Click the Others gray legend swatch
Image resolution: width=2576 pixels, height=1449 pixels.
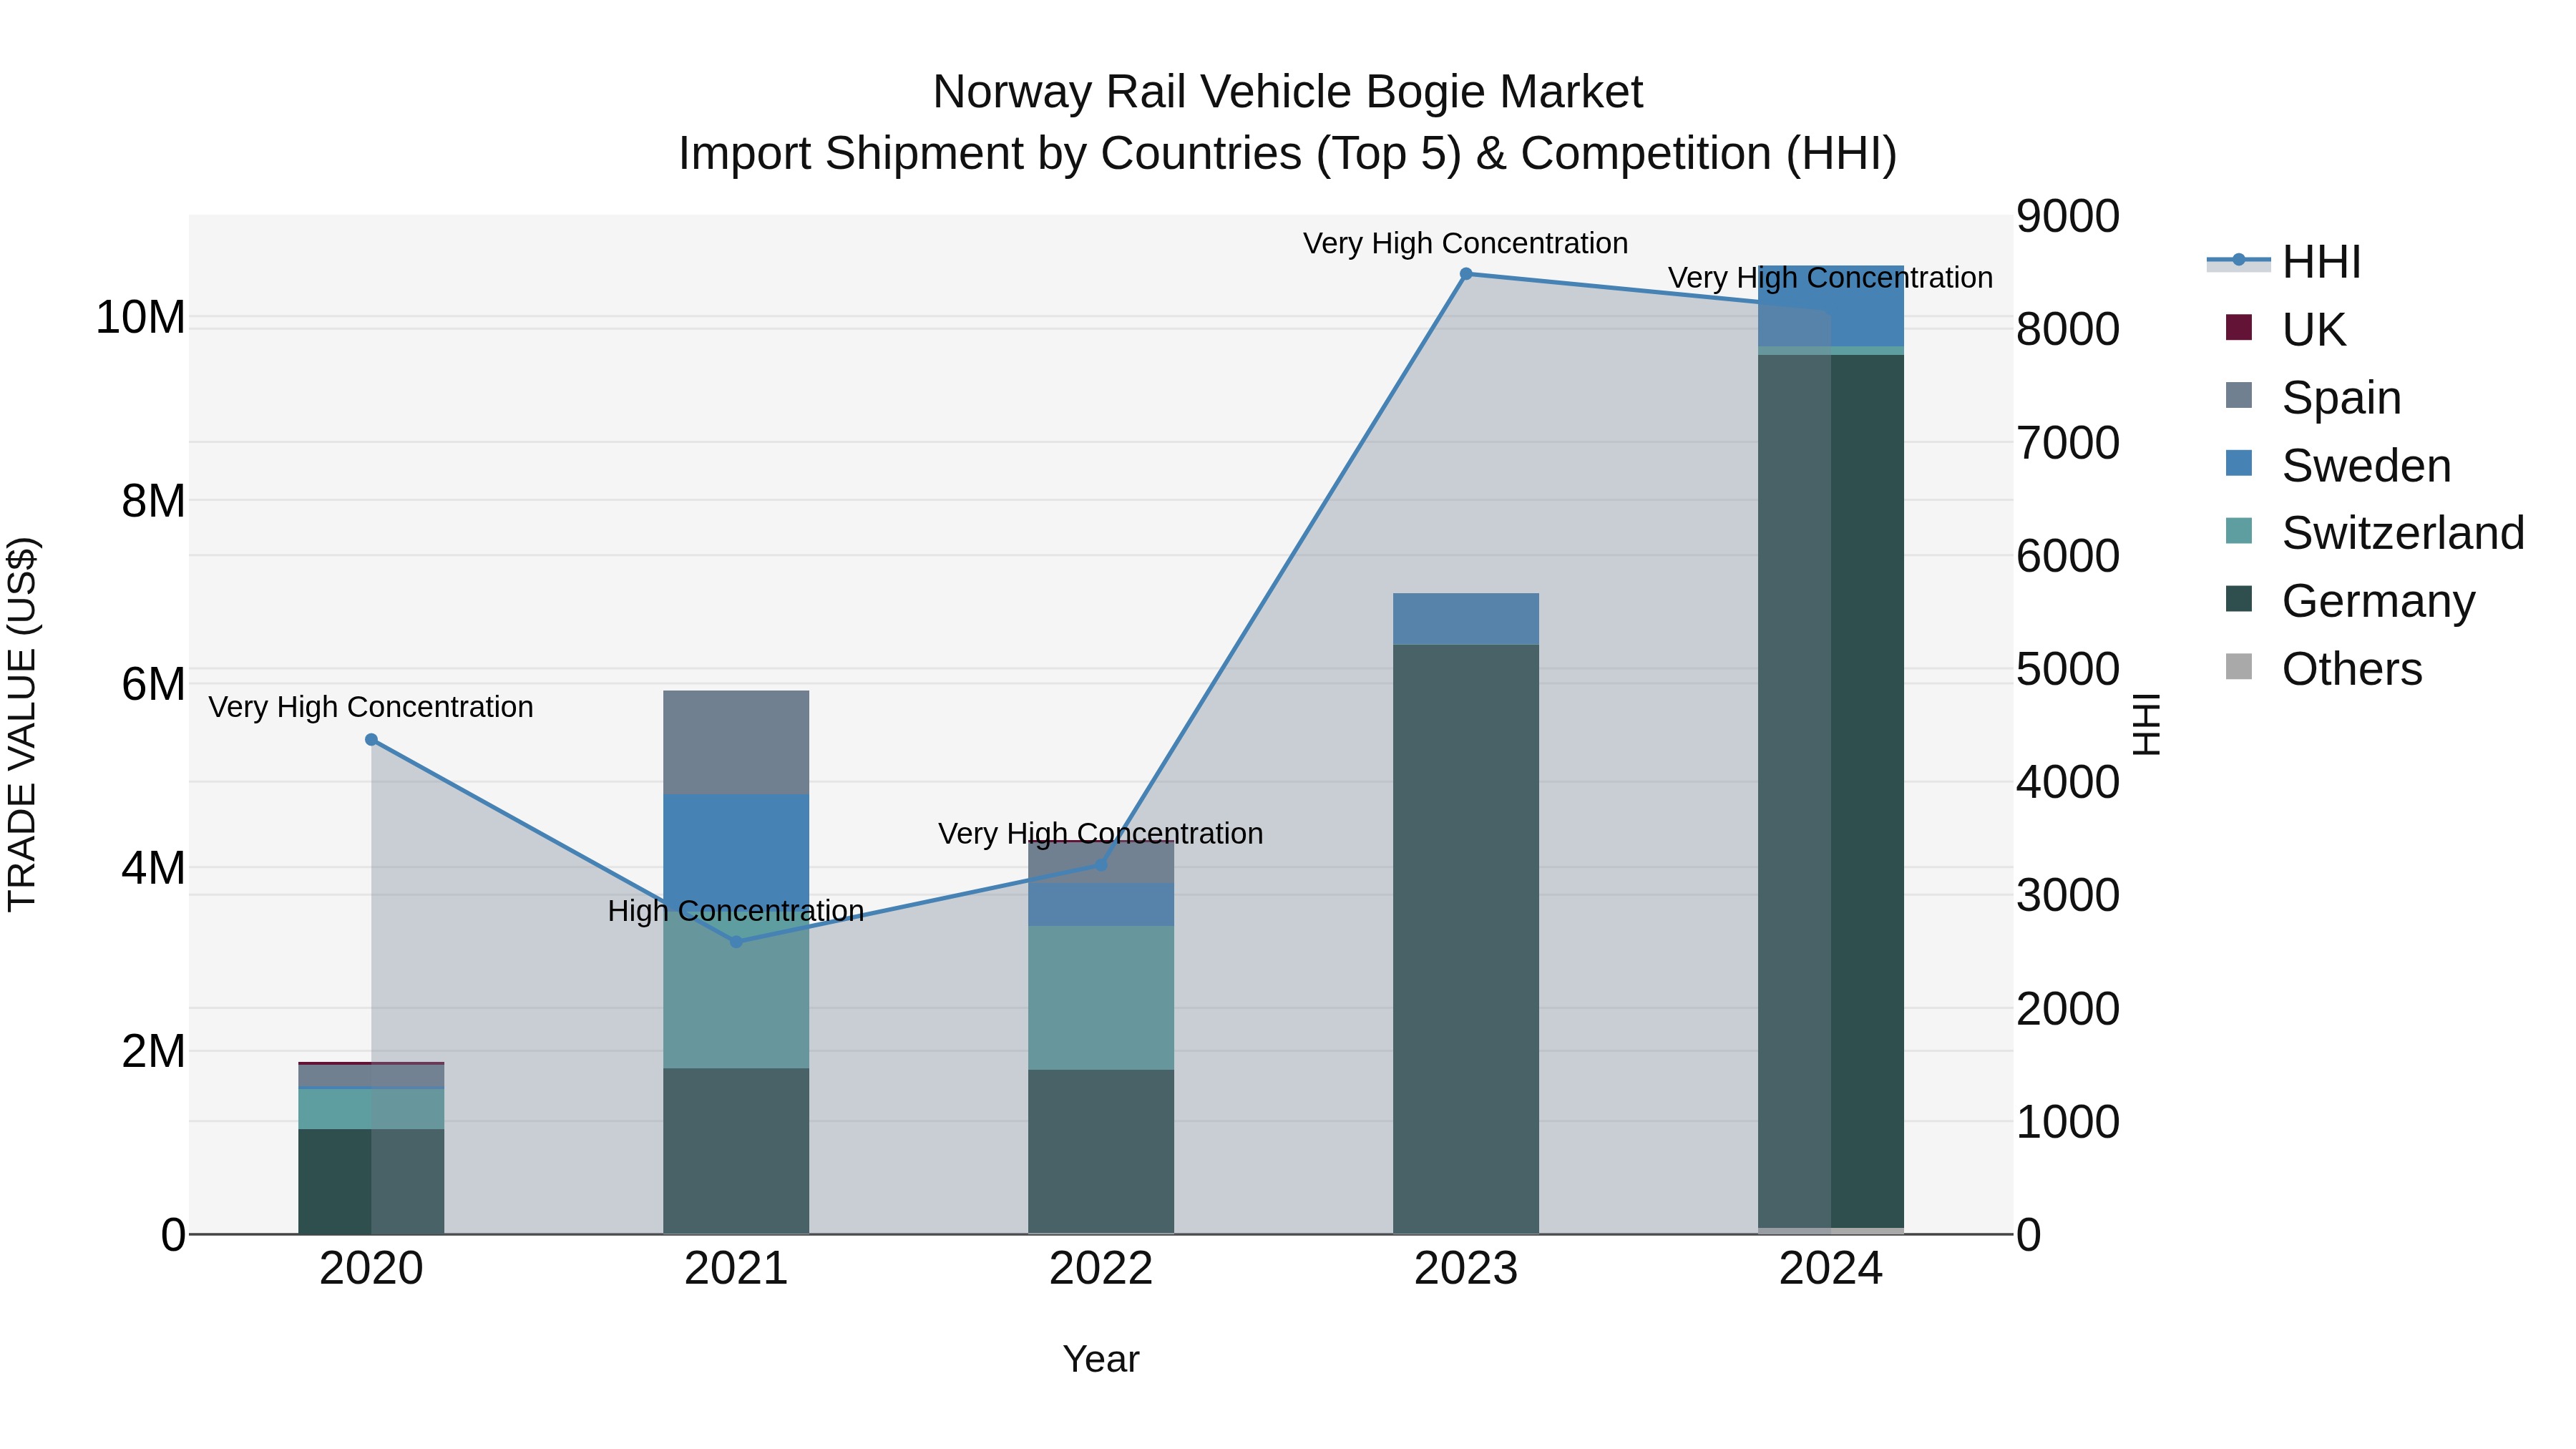(x=2239, y=667)
